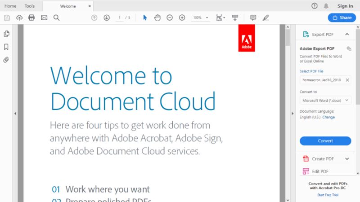The width and height of the screenshot is (360, 202).
Task: Upload file to cloud icon
Action: [x=19, y=18]
